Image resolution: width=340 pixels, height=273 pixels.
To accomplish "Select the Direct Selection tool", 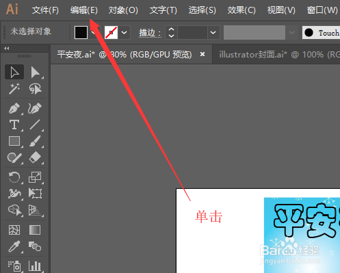I will tap(35, 72).
